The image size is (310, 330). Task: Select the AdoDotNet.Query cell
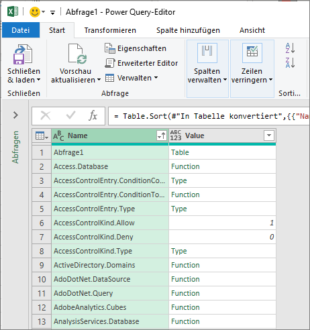tap(110, 293)
